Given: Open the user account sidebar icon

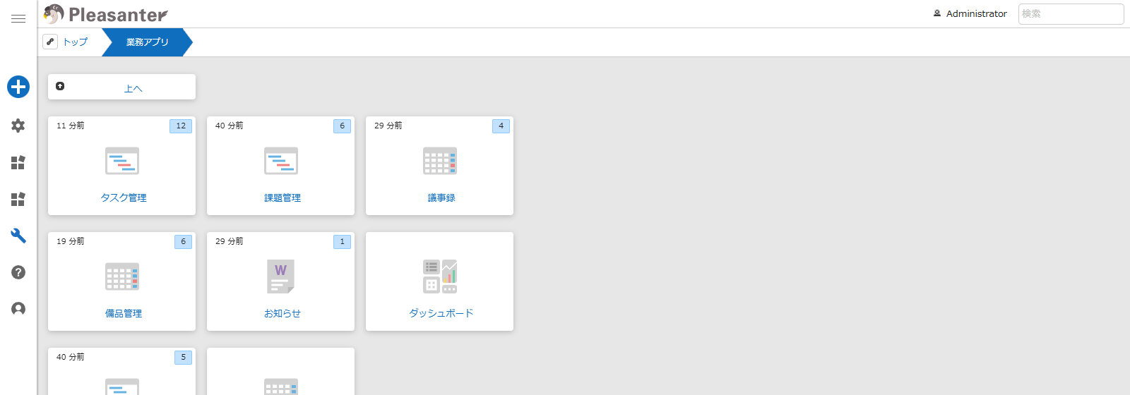Looking at the screenshot, I should click(x=18, y=309).
